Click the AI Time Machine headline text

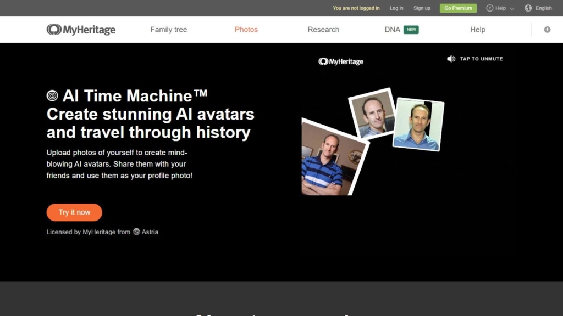click(135, 95)
